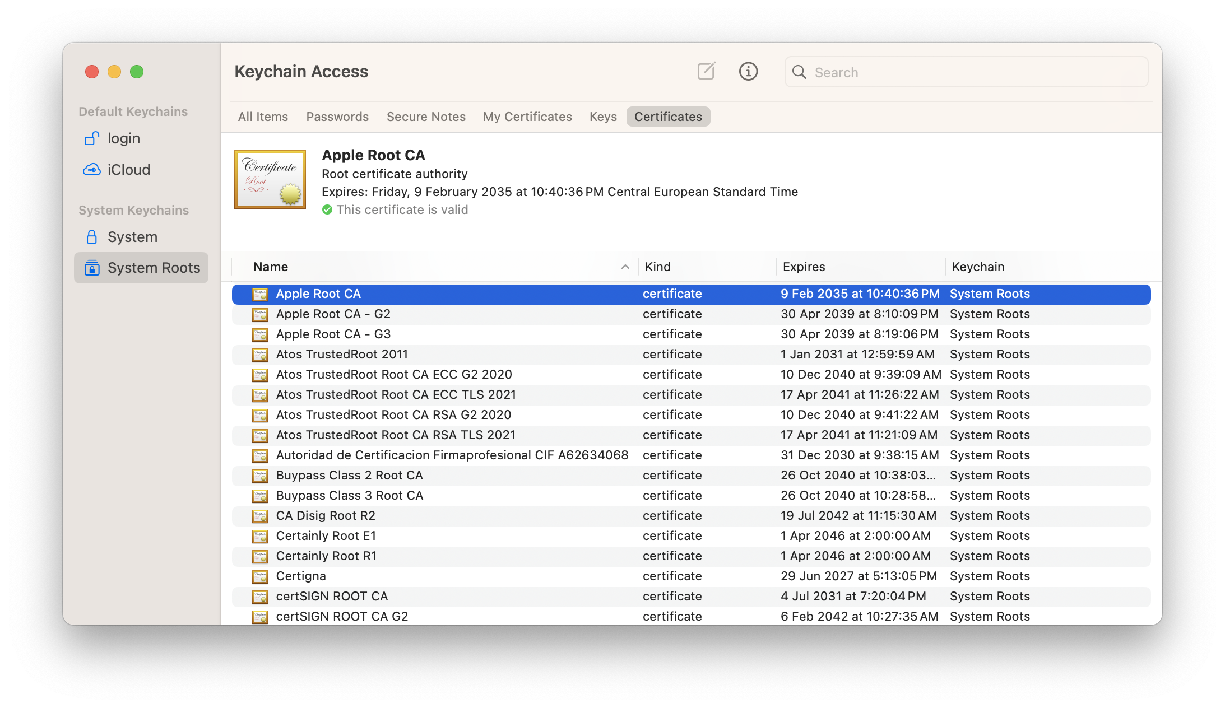Click the large Apple Root CA certificate thumbnail
The height and width of the screenshot is (708, 1225).
[270, 180]
